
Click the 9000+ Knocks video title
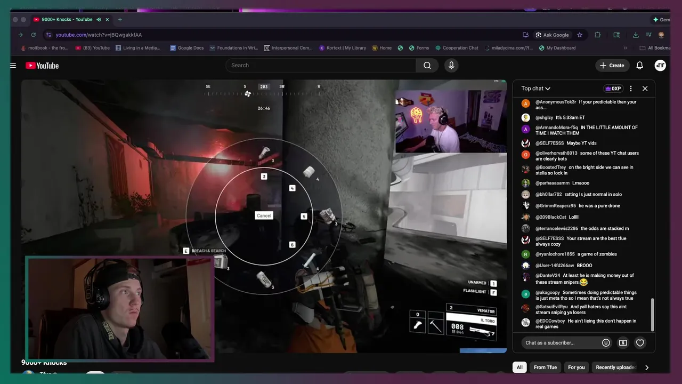(44, 363)
